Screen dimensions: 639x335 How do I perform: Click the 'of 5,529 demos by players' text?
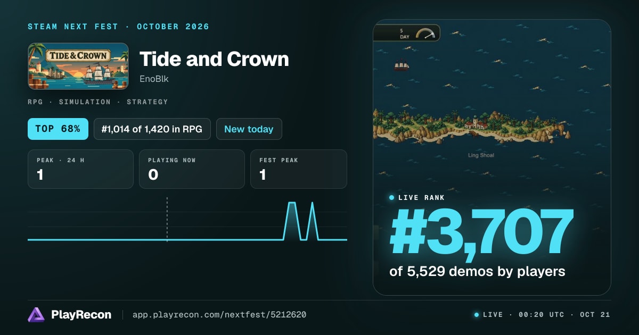477,271
